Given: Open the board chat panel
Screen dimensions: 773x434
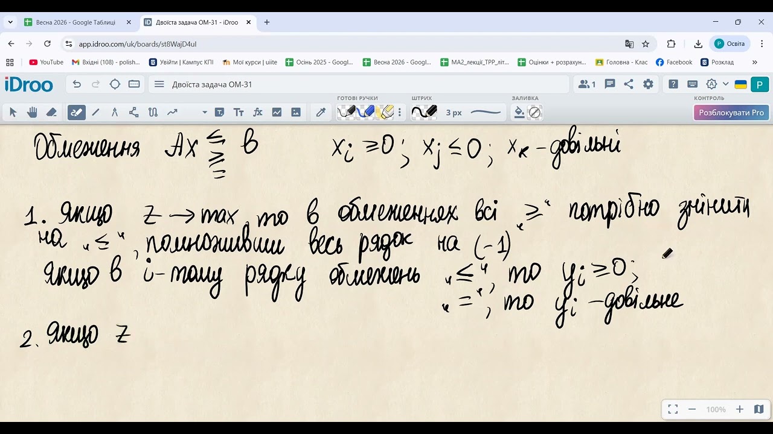Looking at the screenshot, I should (x=610, y=84).
